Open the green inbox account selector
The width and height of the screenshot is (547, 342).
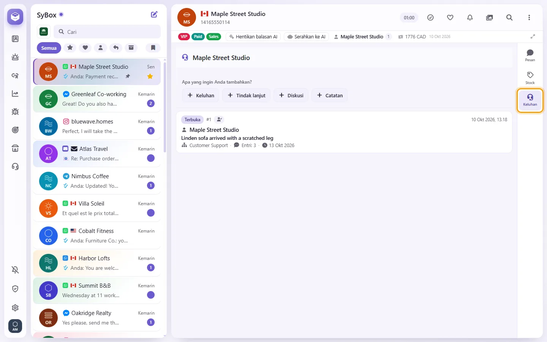(x=44, y=32)
